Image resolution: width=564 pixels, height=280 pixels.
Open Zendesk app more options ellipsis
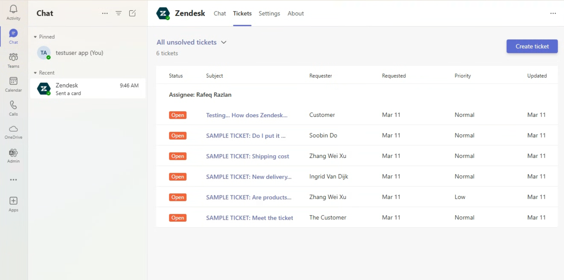(x=553, y=13)
